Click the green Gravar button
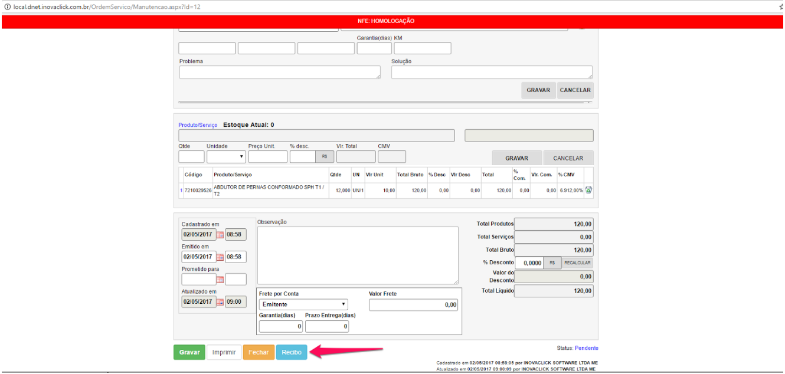The height and width of the screenshot is (374, 785). click(189, 352)
